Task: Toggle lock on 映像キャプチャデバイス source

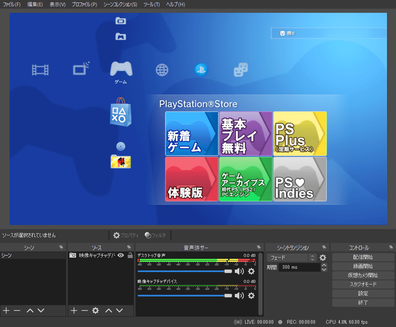Action: (x=130, y=255)
